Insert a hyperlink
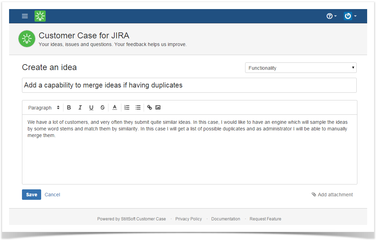The height and width of the screenshot is (242, 379). tap(150, 108)
